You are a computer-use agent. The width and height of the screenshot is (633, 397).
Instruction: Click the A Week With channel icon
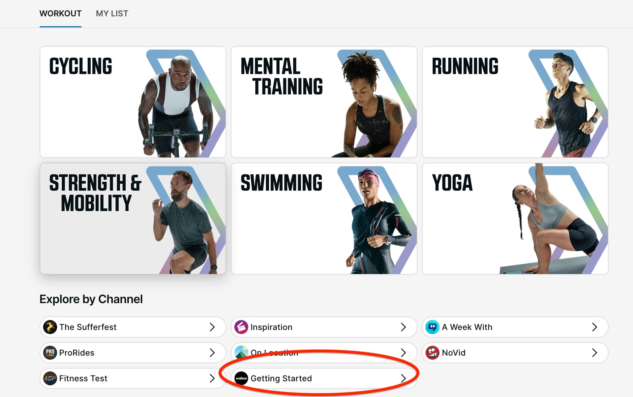coord(432,327)
